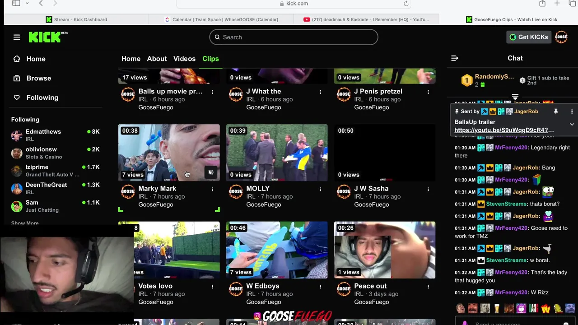The height and width of the screenshot is (325, 578).
Task: Switch to Stream - Kick Dashboard tab
Action: click(x=76, y=19)
